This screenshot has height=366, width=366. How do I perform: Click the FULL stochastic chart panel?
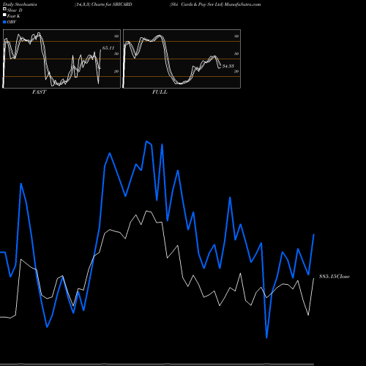(182, 59)
